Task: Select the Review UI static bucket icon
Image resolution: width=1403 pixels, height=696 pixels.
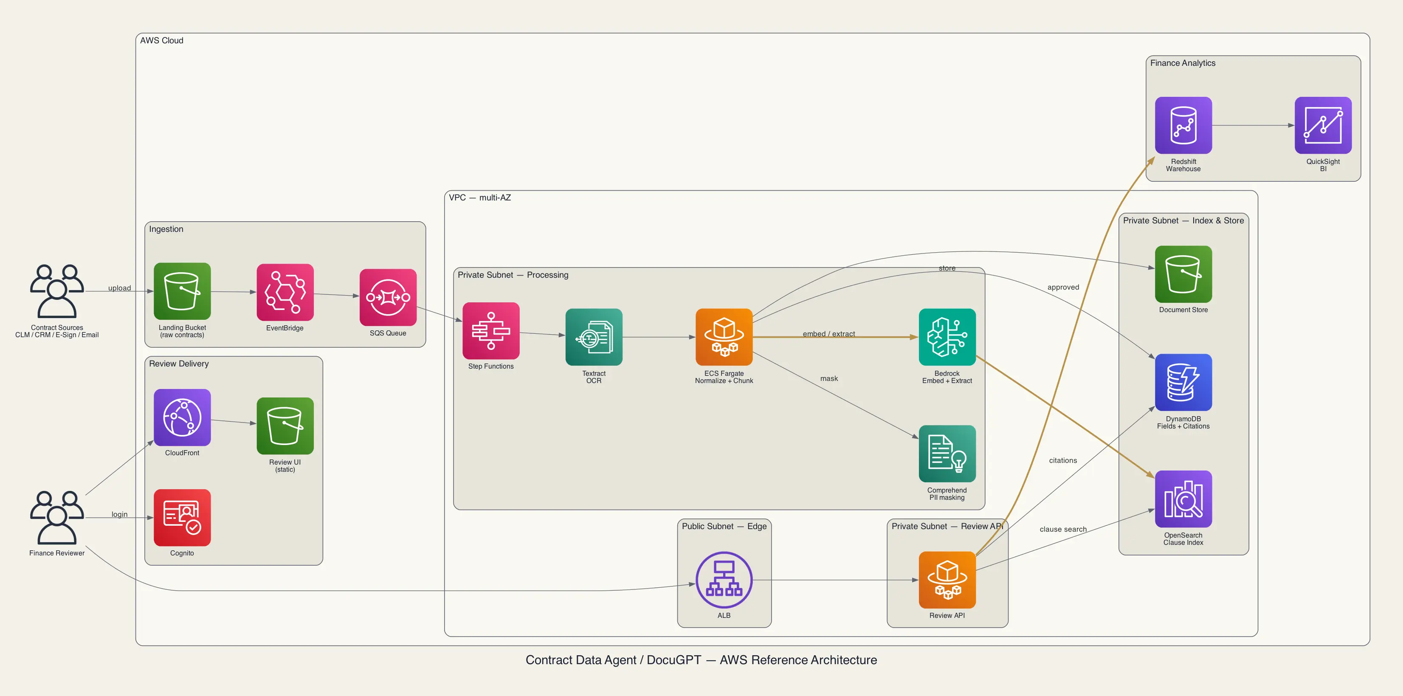Action: tap(285, 426)
